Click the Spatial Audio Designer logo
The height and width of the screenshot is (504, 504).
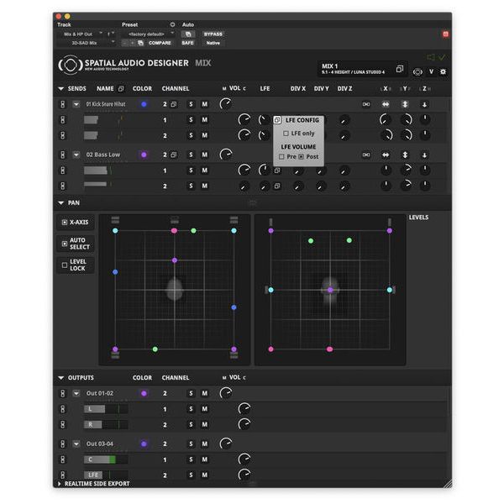click(71, 65)
